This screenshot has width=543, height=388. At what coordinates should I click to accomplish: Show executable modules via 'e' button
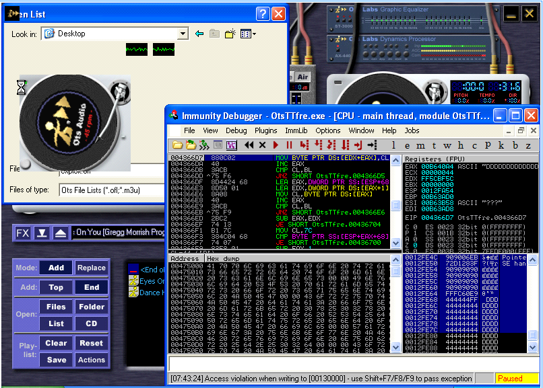tap(407, 145)
